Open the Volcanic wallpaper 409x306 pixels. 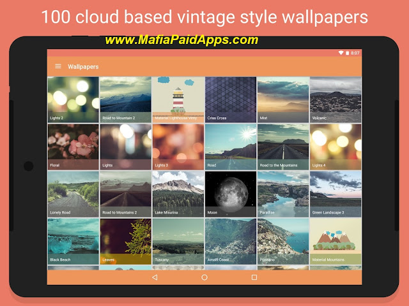336,99
